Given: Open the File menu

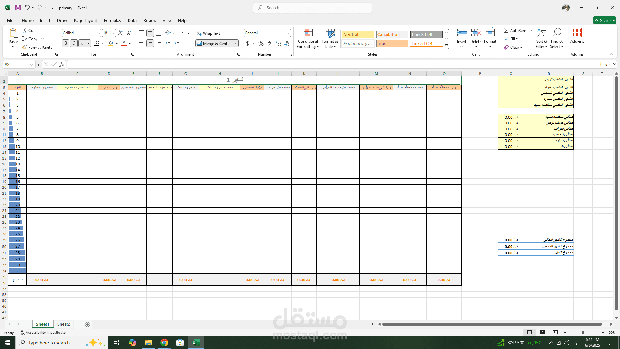Looking at the screenshot, I should pyautogui.click(x=10, y=20).
